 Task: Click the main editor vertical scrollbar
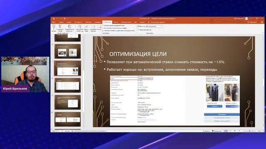point(263,82)
